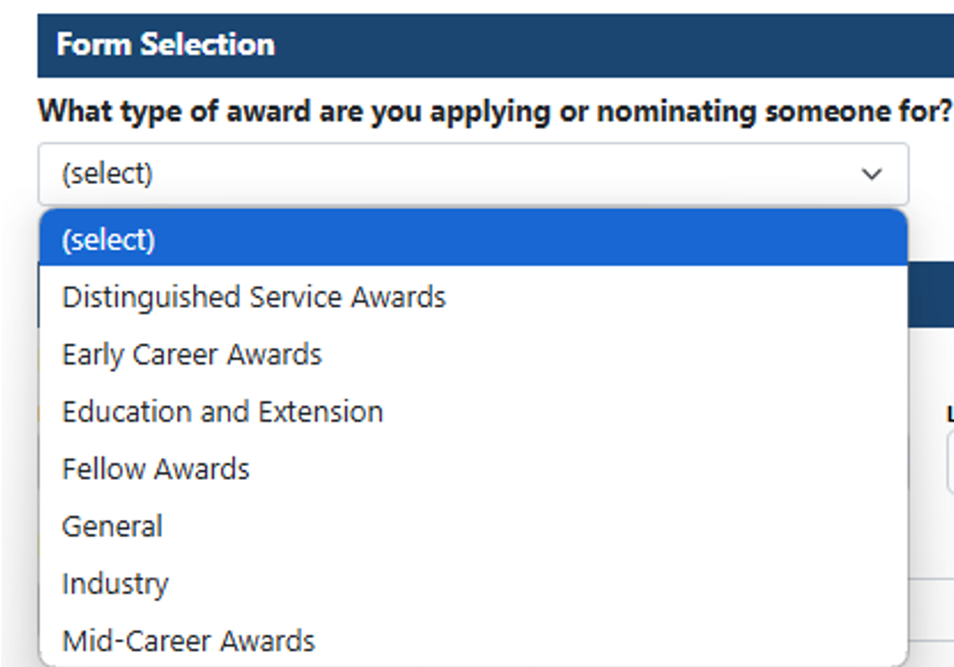This screenshot has width=954, height=667.
Task: Choose the General award category
Action: point(112,526)
